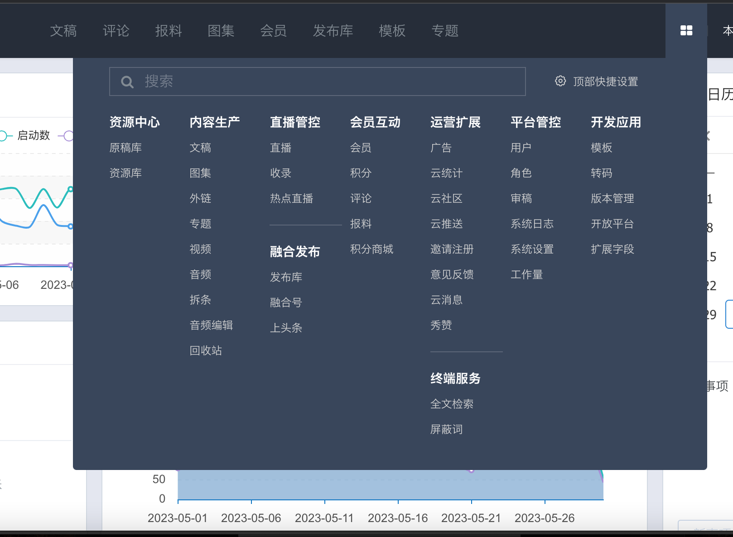
Task: Click the gear icon beside 顶部快捷设置
Action: coord(560,81)
